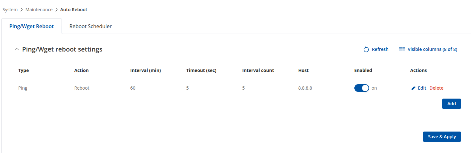This screenshot has width=471, height=153.
Task: Click the Visible columns grid icon
Action: 402,49
